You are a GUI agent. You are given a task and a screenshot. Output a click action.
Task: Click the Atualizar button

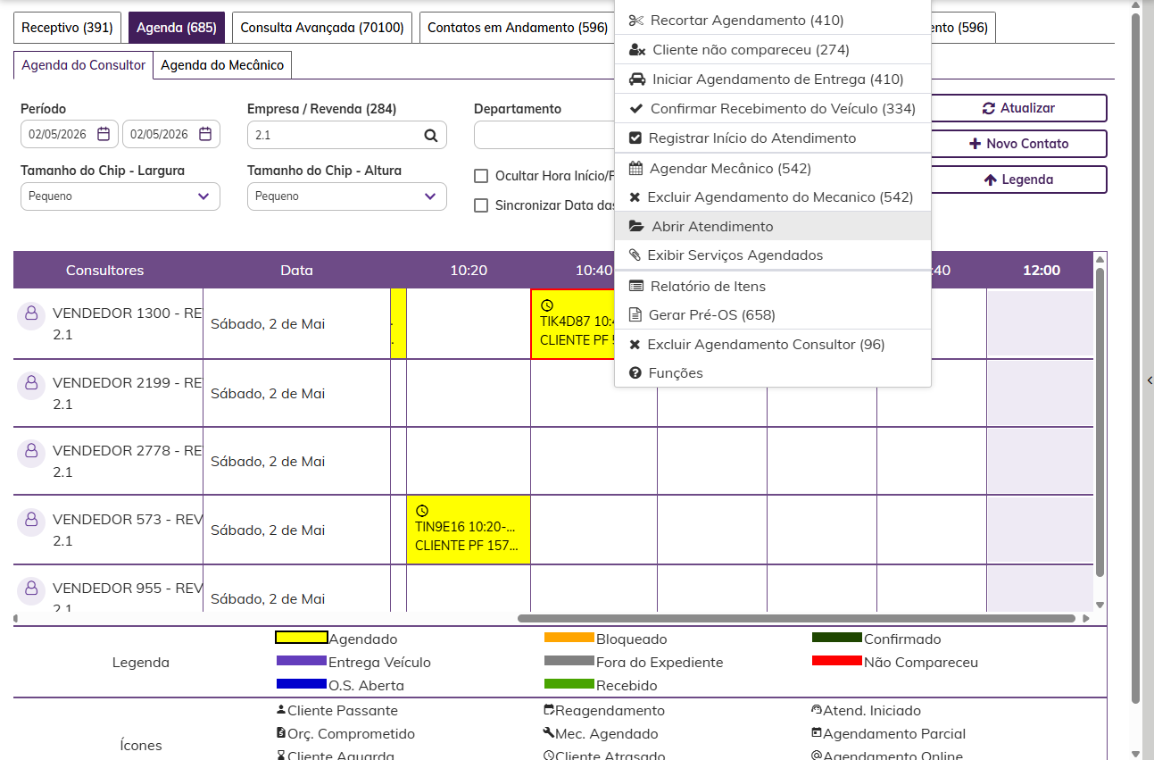coord(1018,108)
